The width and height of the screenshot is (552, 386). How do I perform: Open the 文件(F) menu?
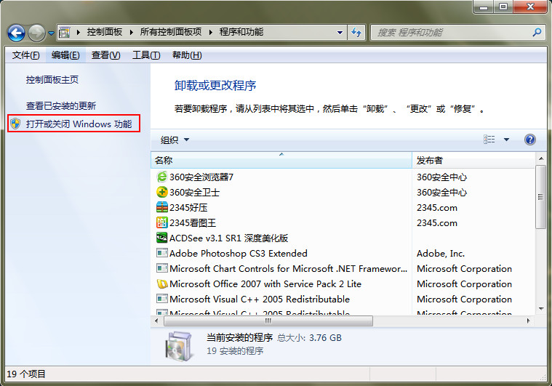point(25,55)
